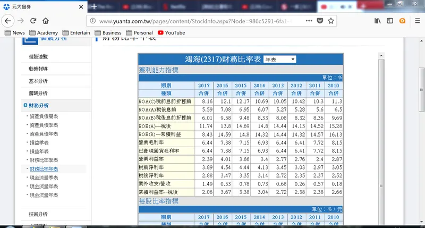Open the Business bookmarks folder
This screenshot has width=425, height=228.
(x=108, y=32)
